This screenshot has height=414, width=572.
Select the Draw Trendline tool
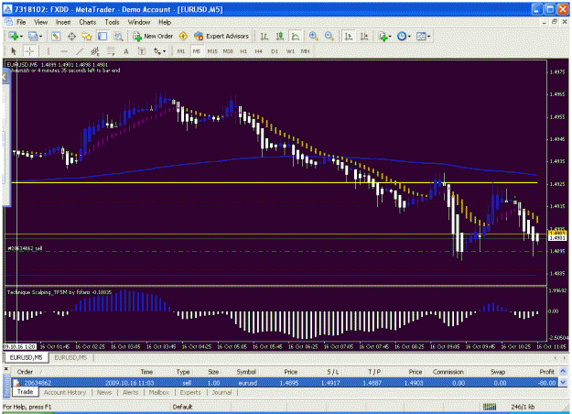[80, 51]
